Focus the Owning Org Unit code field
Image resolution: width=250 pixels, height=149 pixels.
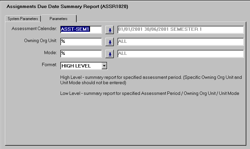point(81,42)
